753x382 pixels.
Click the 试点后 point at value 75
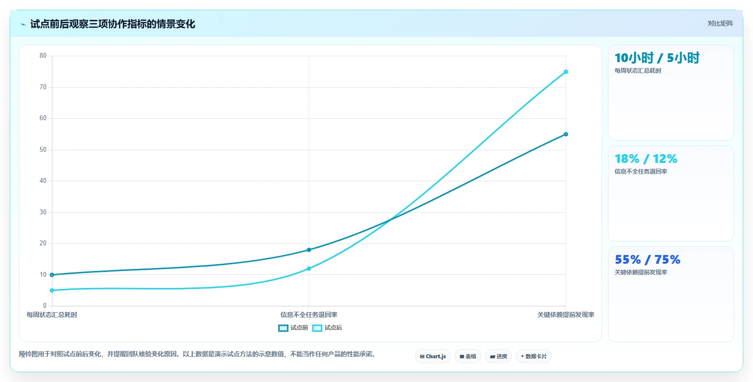coord(566,72)
